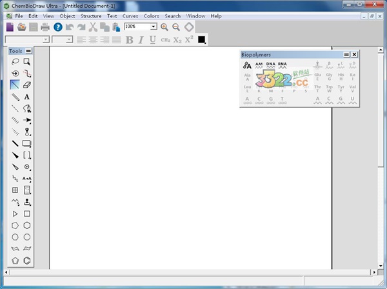Image resolution: width=387 pixels, height=289 pixels.
Task: Close the Biopolymers panel
Action: (354, 55)
